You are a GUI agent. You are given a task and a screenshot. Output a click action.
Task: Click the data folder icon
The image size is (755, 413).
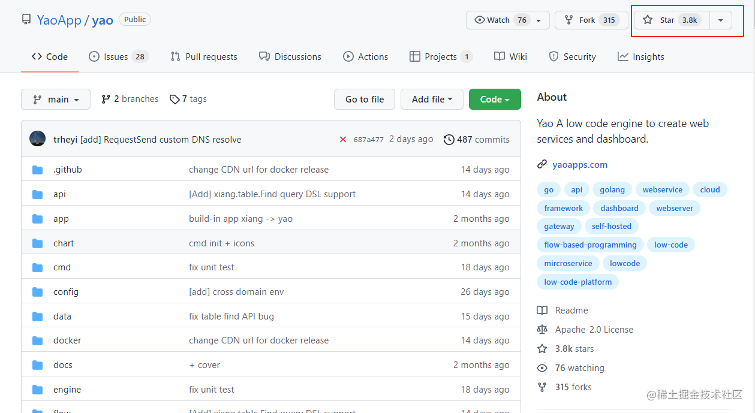coord(38,316)
